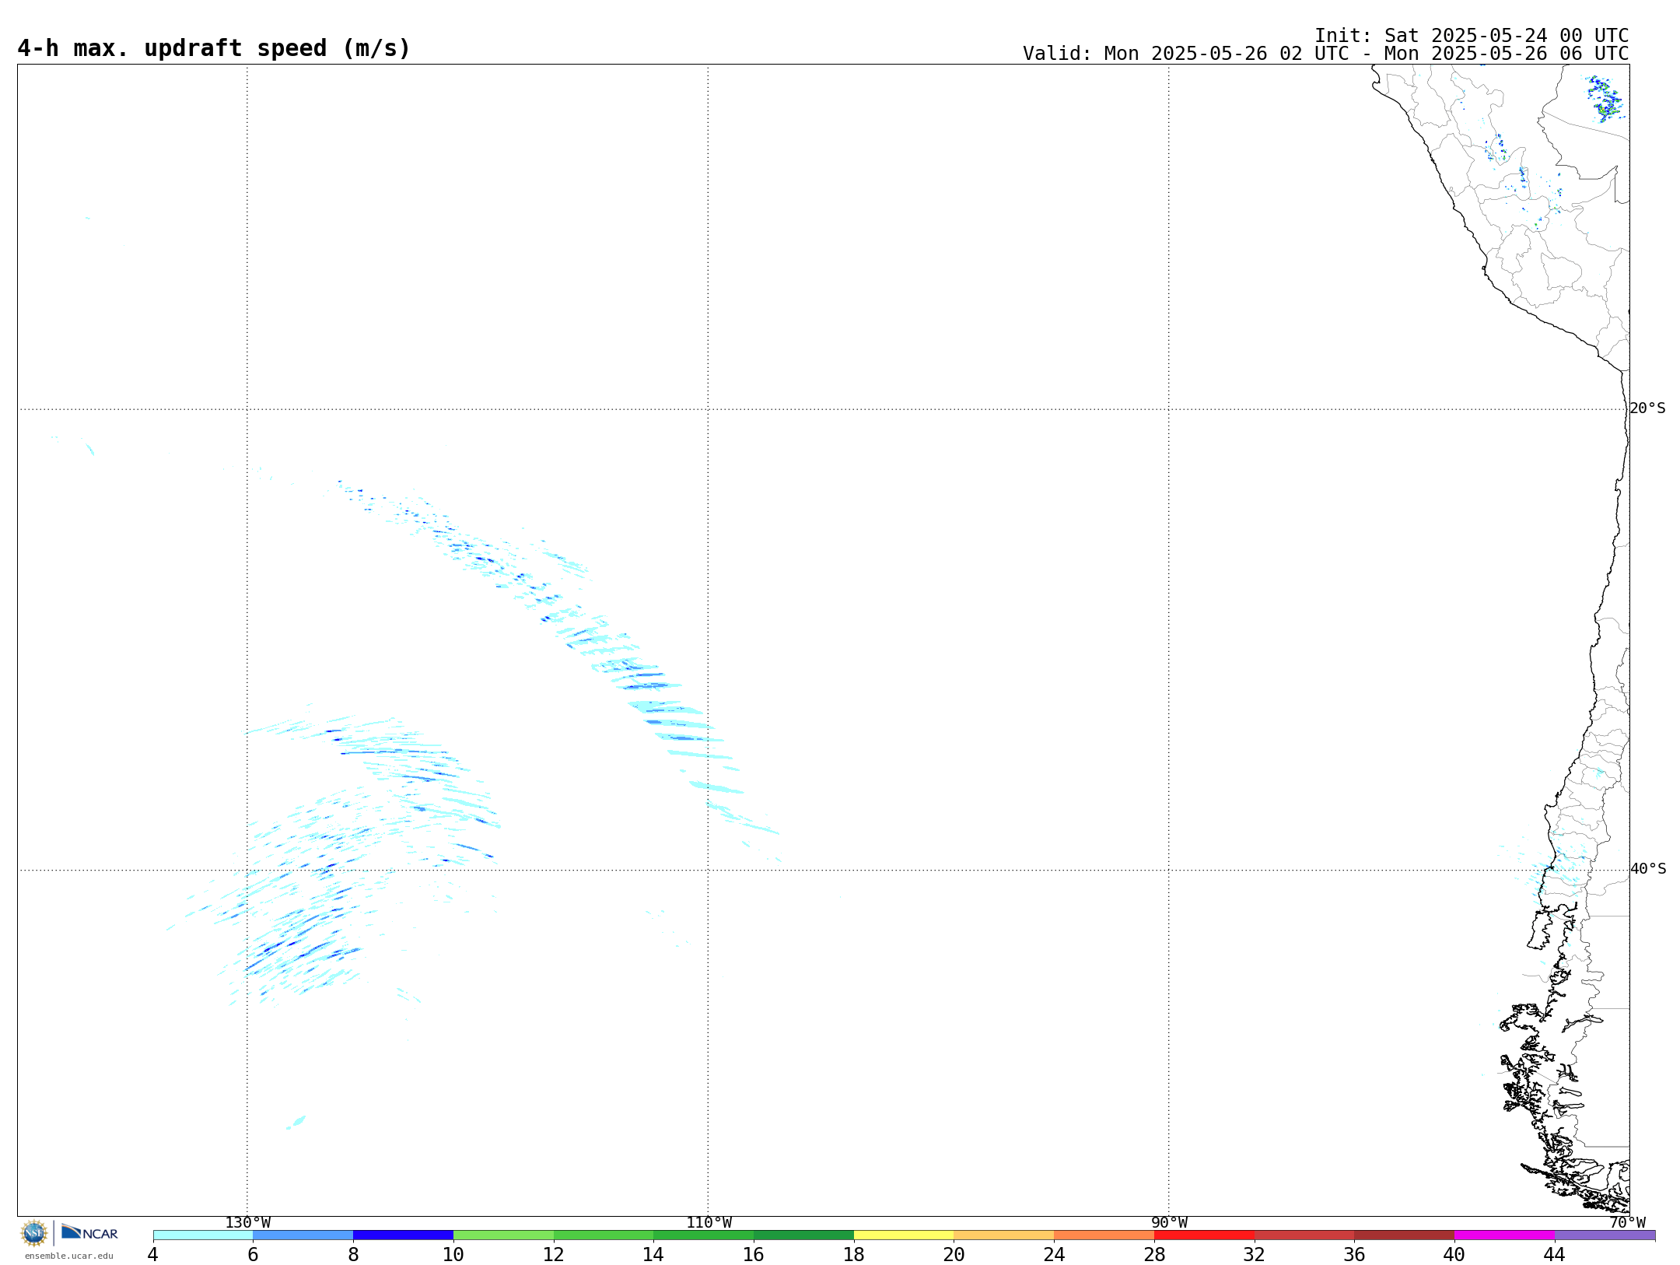Click the NSF logo
The height and width of the screenshot is (1265, 1680).
pyautogui.click(x=34, y=1233)
